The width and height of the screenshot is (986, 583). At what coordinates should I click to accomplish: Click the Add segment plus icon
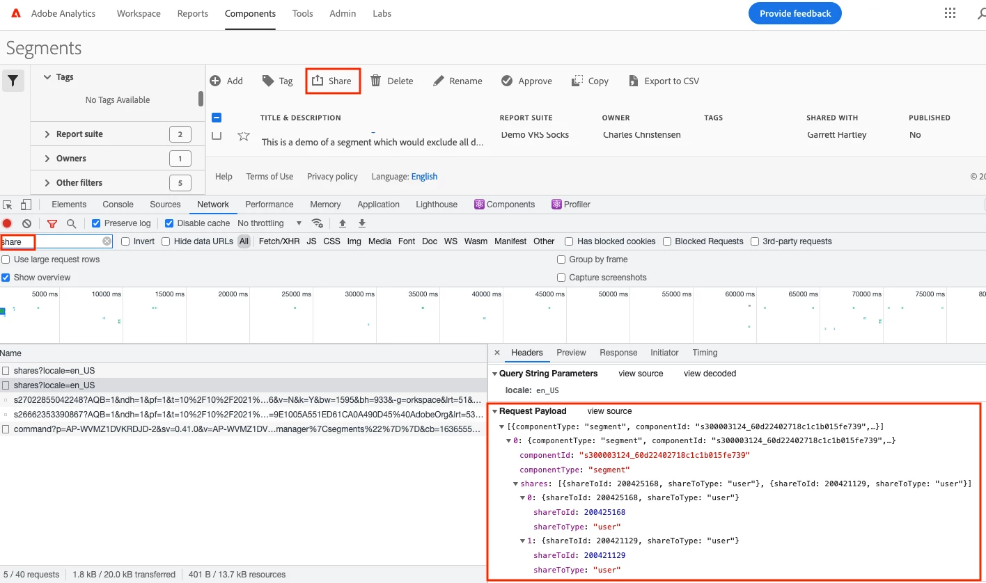pyautogui.click(x=216, y=81)
